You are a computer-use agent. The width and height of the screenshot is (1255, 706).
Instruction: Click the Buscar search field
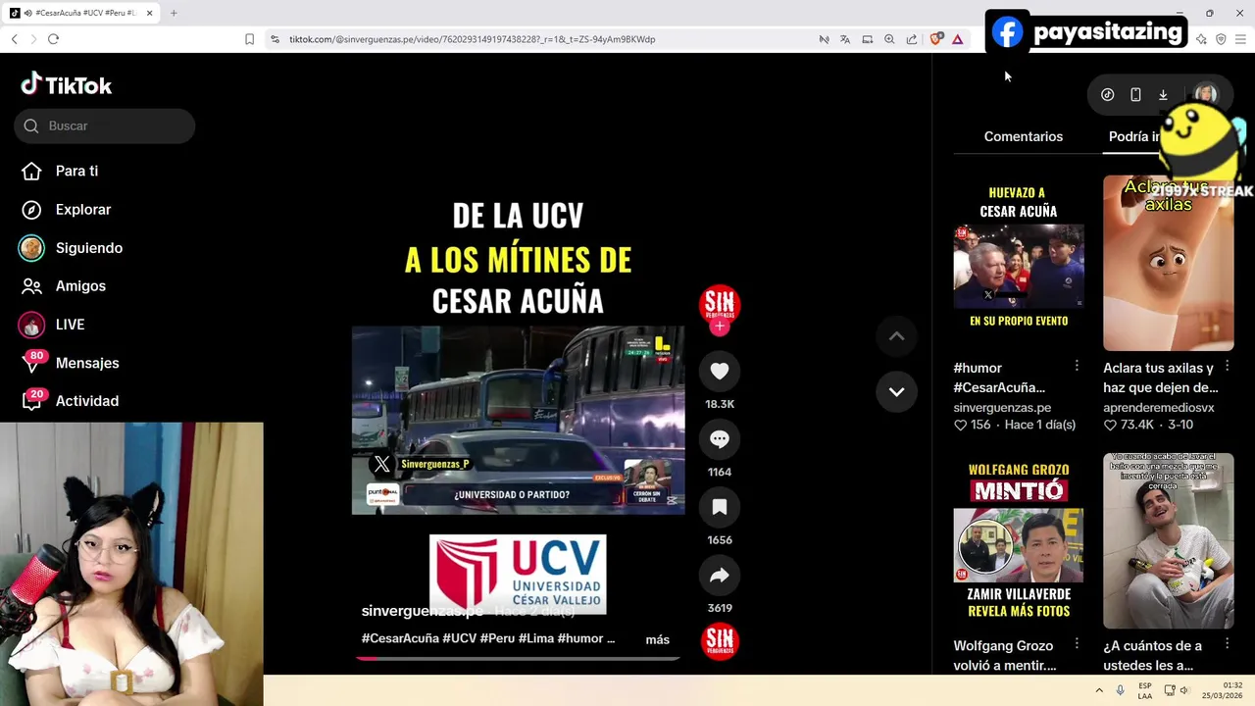pos(105,126)
